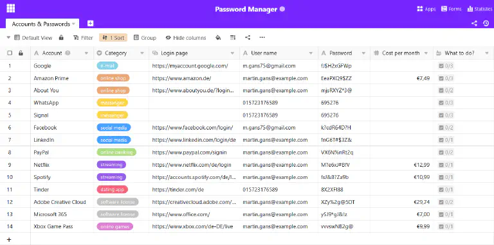Click the Login page column link icon
The height and width of the screenshot is (245, 494).
coord(155,53)
